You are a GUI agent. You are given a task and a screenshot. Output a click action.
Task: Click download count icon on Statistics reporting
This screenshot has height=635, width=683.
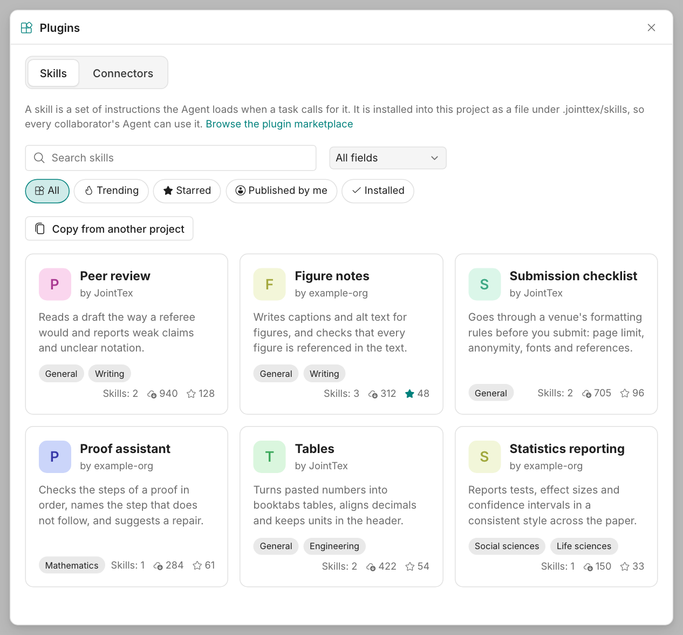pyautogui.click(x=589, y=567)
